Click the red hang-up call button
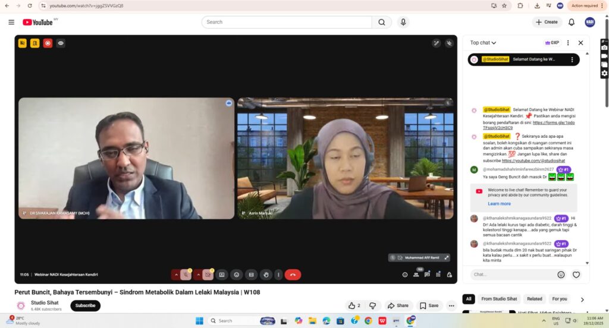 coord(293,275)
